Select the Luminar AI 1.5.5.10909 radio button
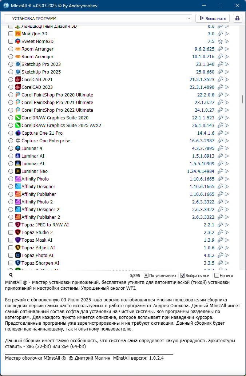Viewport: 246px width, 376px height. [11, 163]
